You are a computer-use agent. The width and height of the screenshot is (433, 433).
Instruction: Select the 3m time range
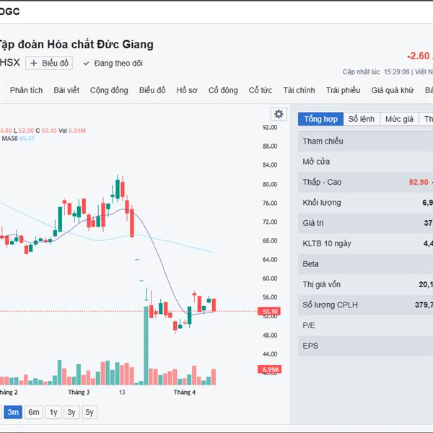click(13, 412)
